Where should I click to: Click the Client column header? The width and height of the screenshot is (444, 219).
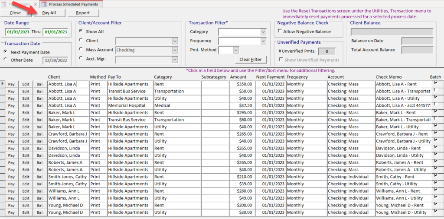(x=54, y=77)
